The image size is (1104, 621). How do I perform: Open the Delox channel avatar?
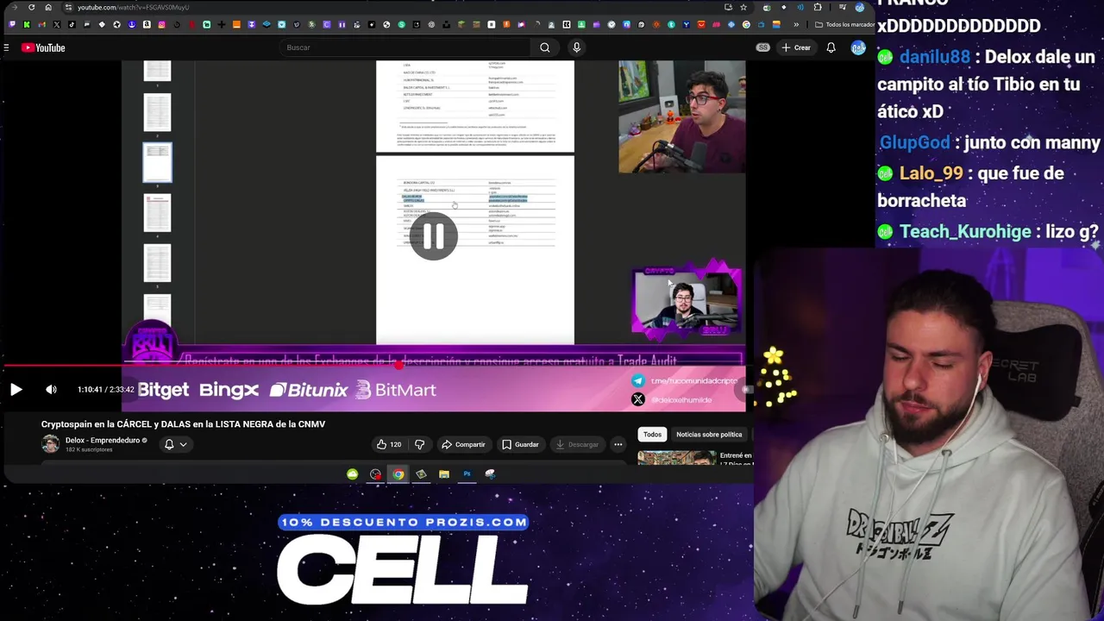tap(51, 444)
